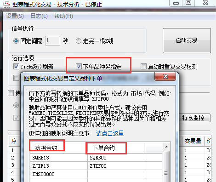The height and width of the screenshot is (182, 216).
Task: Click the 交易量 column header
Action: click(x=193, y=141)
